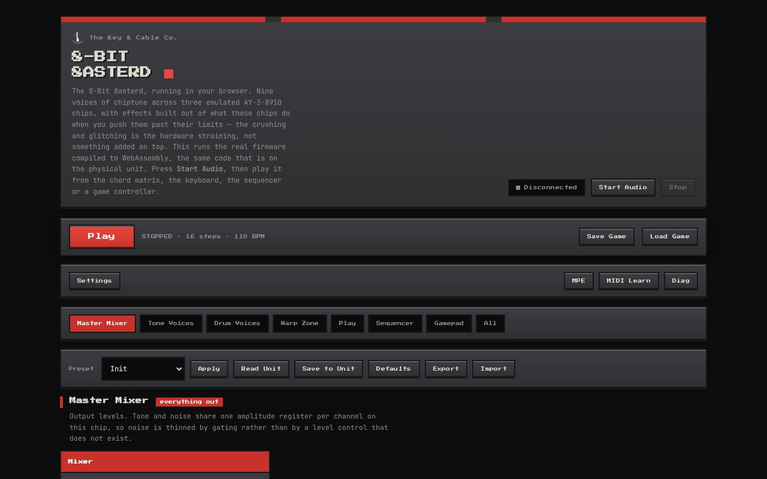Click the red square beside 8ASTERD title
The height and width of the screenshot is (479, 767).
coord(168,74)
